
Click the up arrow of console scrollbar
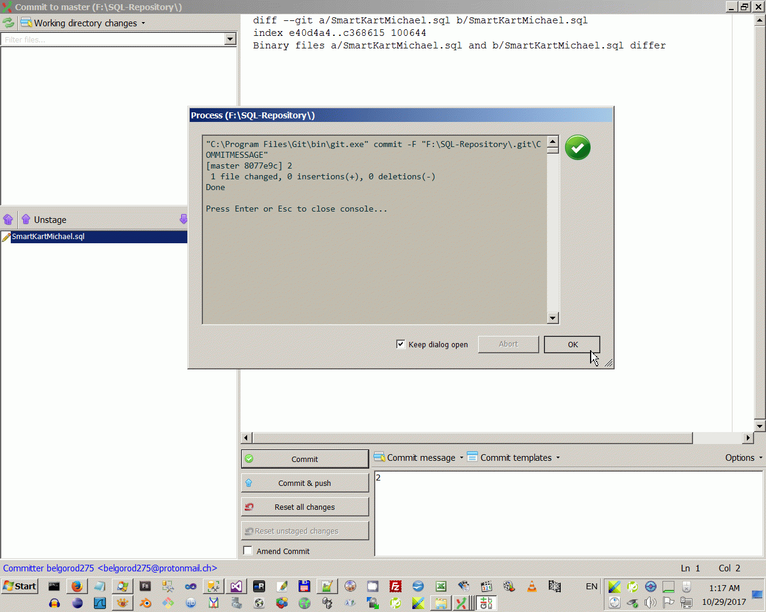[x=553, y=142]
